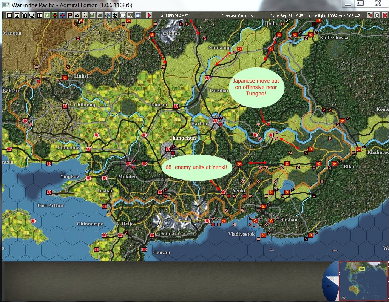
Task: Click the Heiho city label
Action: pyautogui.click(x=272, y=23)
